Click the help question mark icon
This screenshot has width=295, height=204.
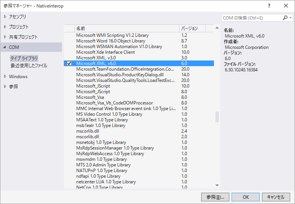coord(269,6)
